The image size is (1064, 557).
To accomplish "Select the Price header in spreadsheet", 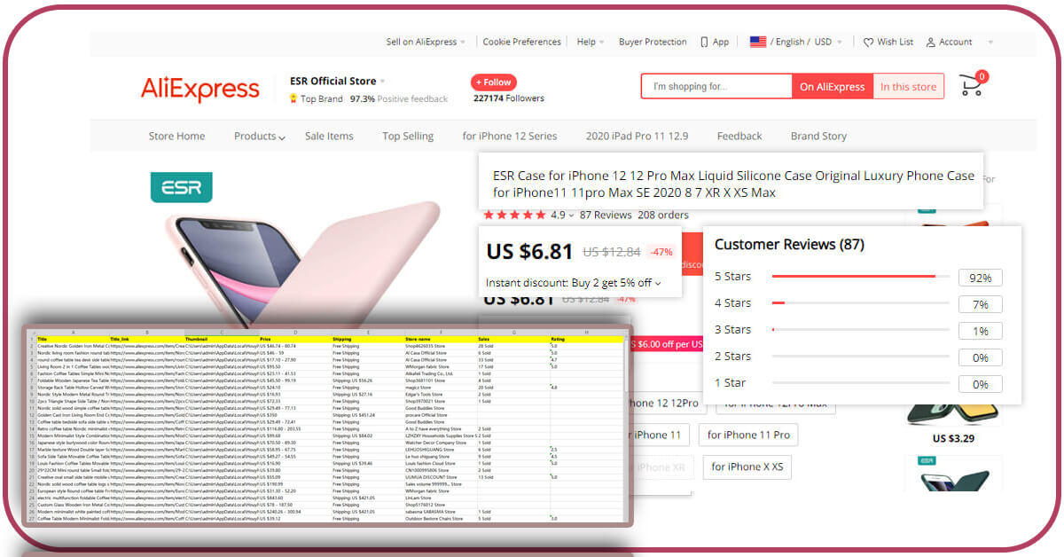I will tap(294, 339).
